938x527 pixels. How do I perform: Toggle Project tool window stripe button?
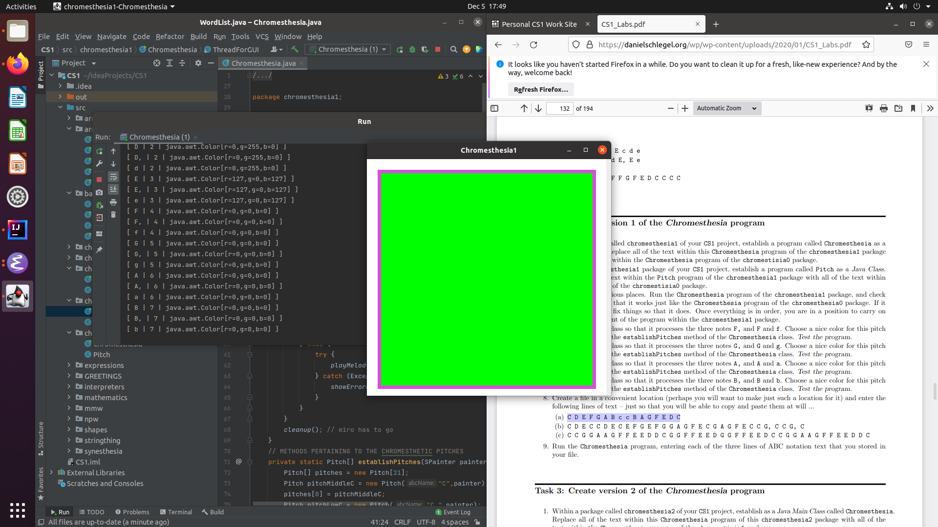[41, 75]
